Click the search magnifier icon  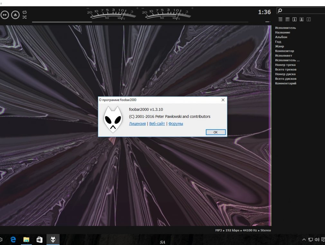280,10
